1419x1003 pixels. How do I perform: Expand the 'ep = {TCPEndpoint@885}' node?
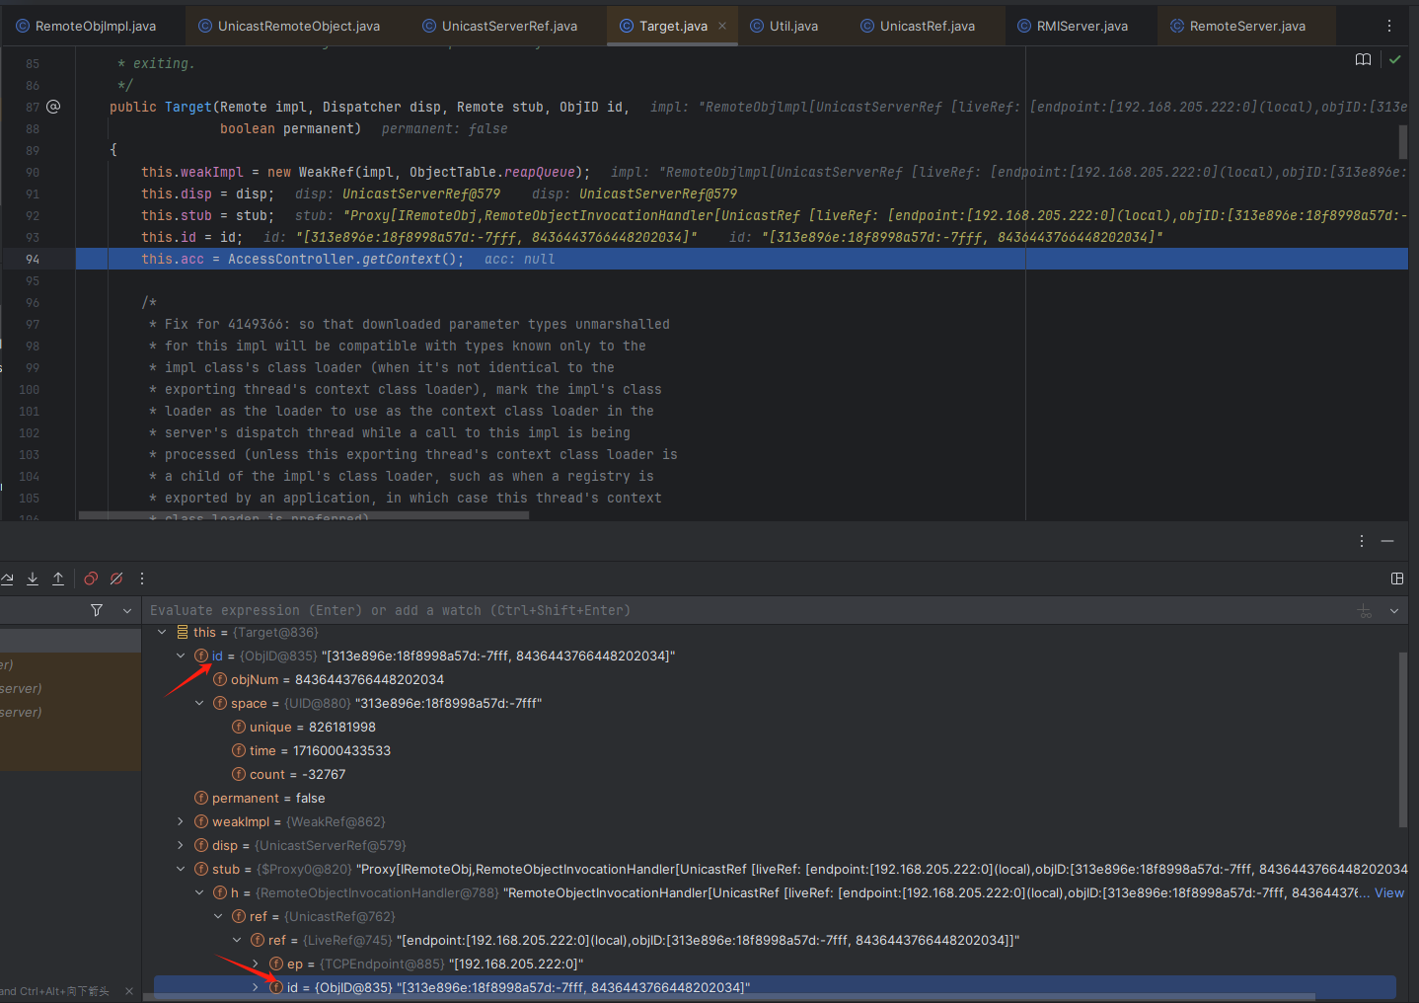pyautogui.click(x=256, y=964)
